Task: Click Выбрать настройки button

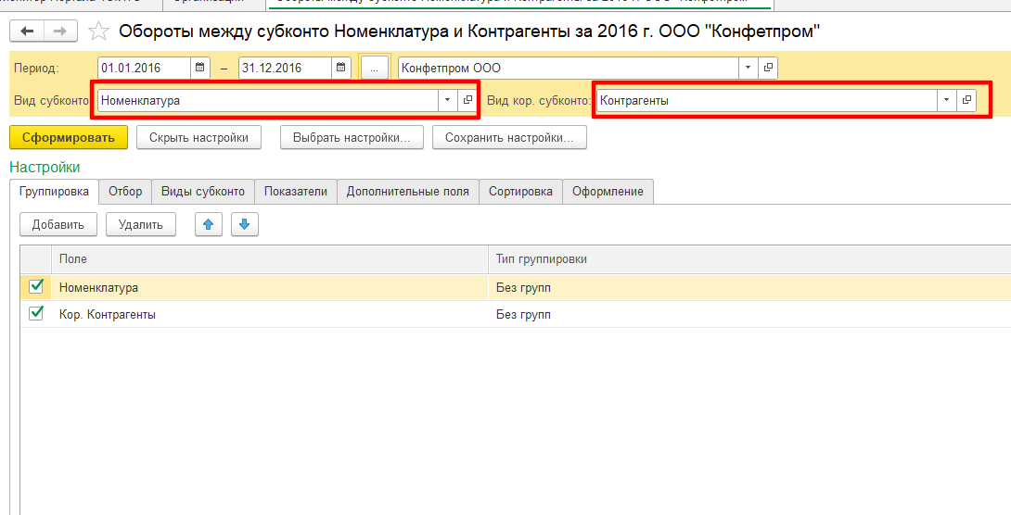Action: click(x=352, y=137)
